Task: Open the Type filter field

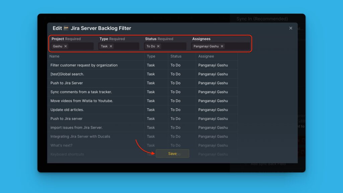Action: (119, 46)
